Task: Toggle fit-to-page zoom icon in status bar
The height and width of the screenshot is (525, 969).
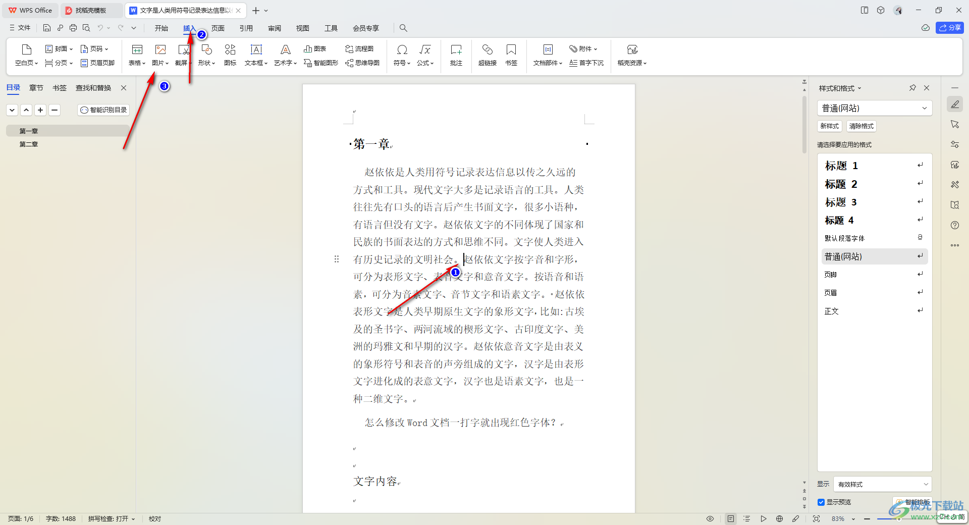Action: [x=816, y=518]
